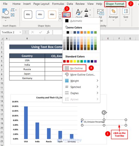Screen dimensions: 139x146
Task: Click the Weight lines icon
Action: (x=67, y=81)
